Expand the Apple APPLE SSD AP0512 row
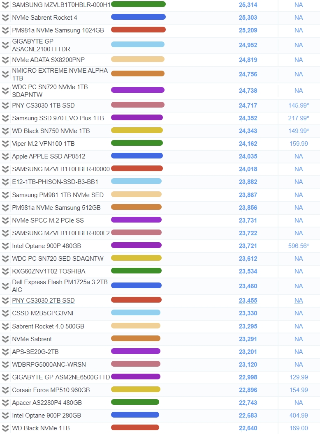Screen dimensions: 320x434 coord(5,156)
